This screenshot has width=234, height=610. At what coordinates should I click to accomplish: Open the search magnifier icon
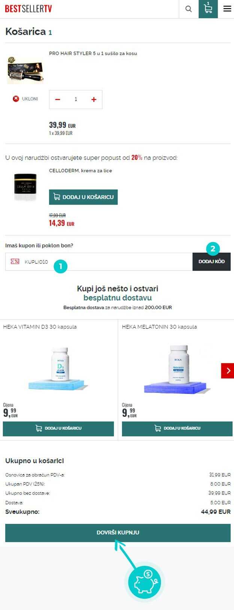coord(189,9)
